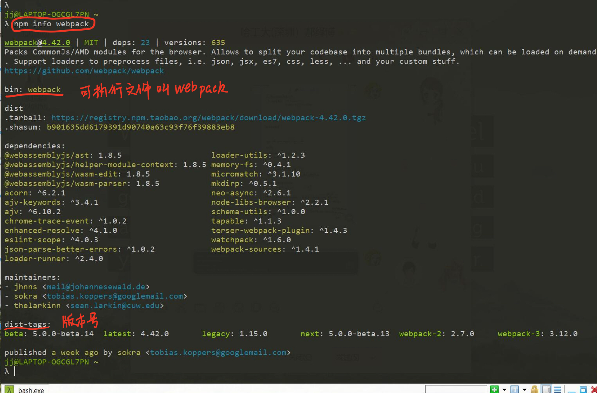Click 'ajv-keywords: ^3.4.1' dependency

click(x=51, y=202)
